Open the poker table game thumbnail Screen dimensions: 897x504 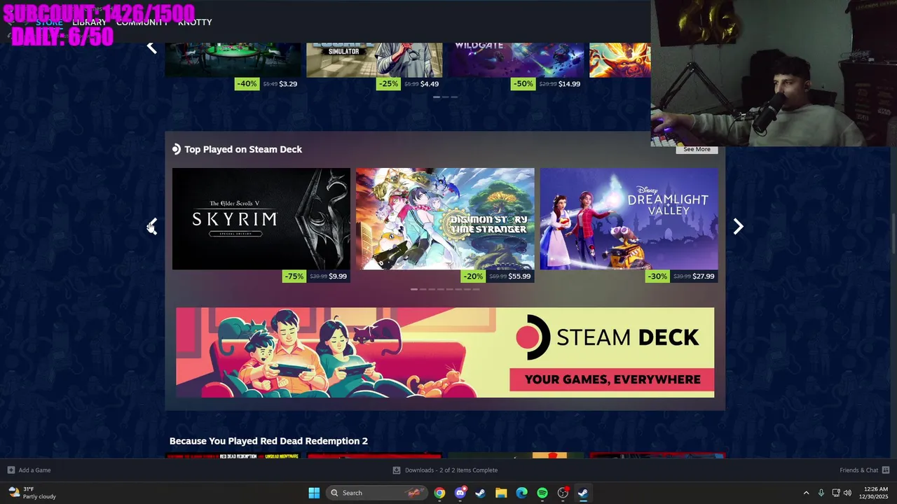coord(233,59)
